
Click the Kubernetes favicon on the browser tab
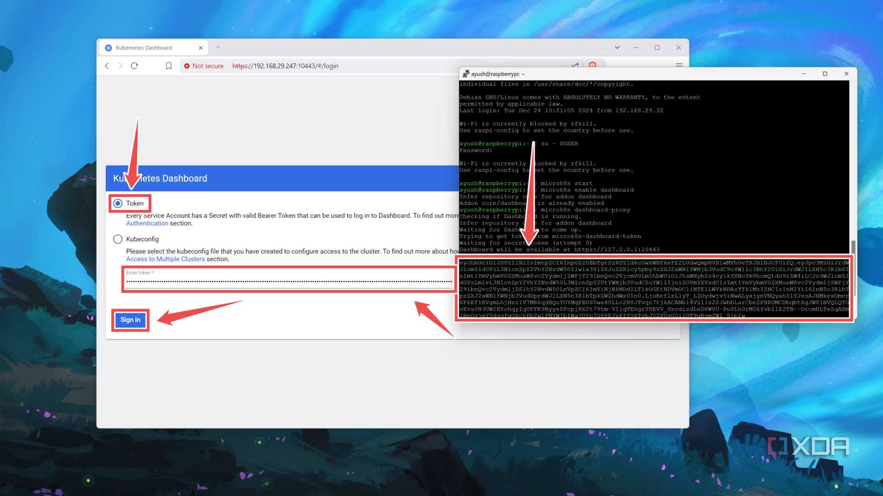click(x=111, y=48)
